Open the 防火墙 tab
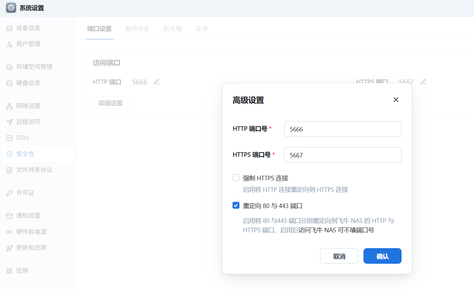 (173, 29)
